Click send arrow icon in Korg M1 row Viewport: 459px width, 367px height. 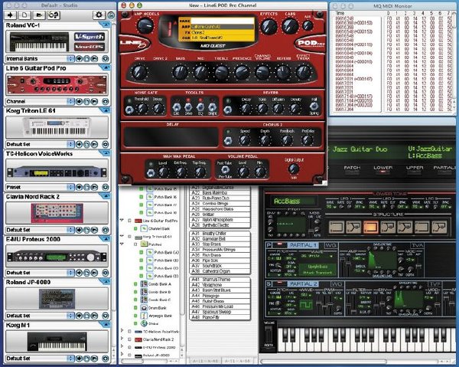click(x=79, y=359)
